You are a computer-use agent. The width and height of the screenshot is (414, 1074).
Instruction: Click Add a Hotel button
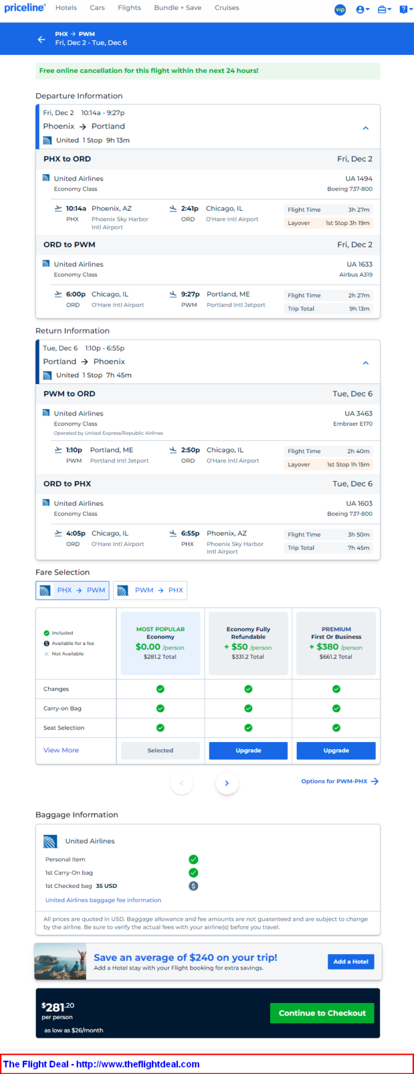[351, 961]
